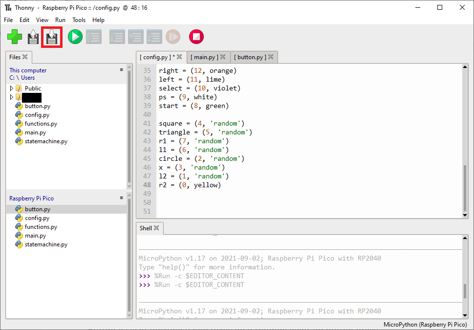Close the config.py editor tab
474x330 pixels.
tap(179, 57)
